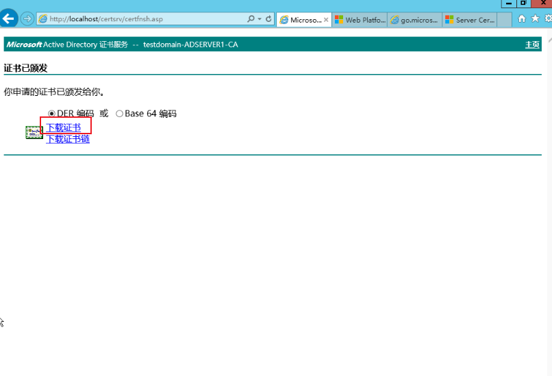Open Favorites star icon
552x376 pixels.
tap(535, 18)
